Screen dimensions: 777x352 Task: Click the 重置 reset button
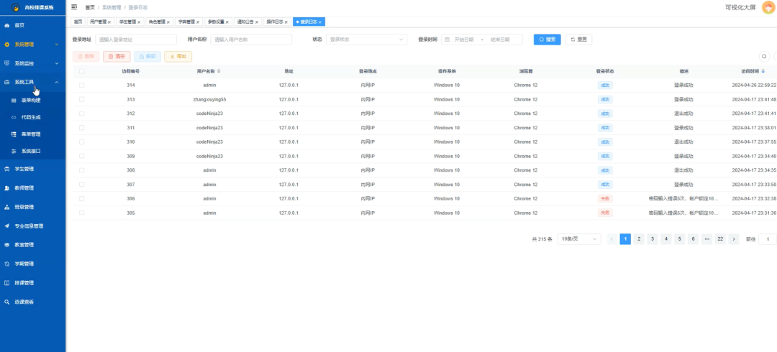(578, 40)
